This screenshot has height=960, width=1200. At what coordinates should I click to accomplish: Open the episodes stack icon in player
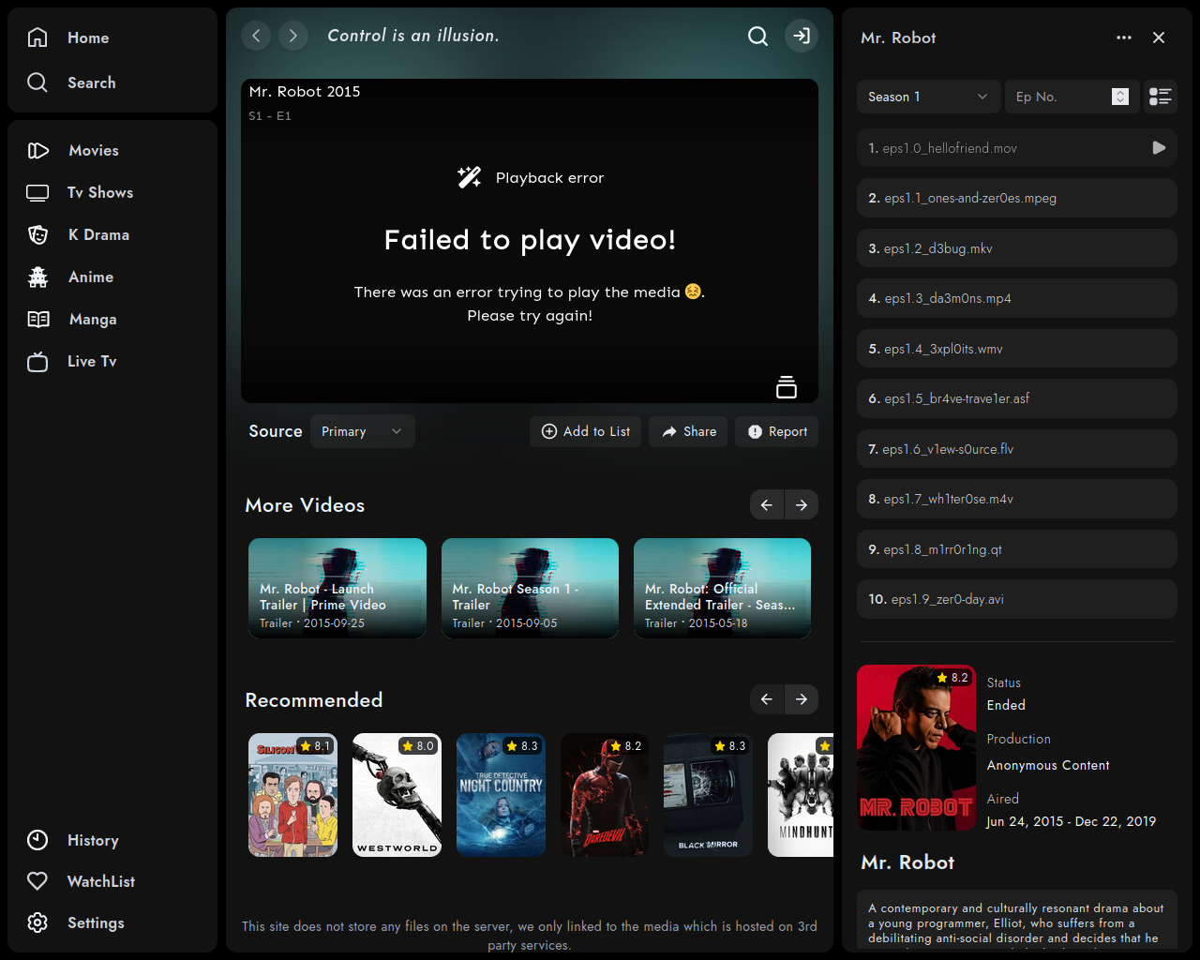787,386
